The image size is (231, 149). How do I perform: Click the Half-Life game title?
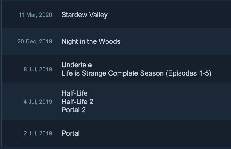tap(74, 93)
